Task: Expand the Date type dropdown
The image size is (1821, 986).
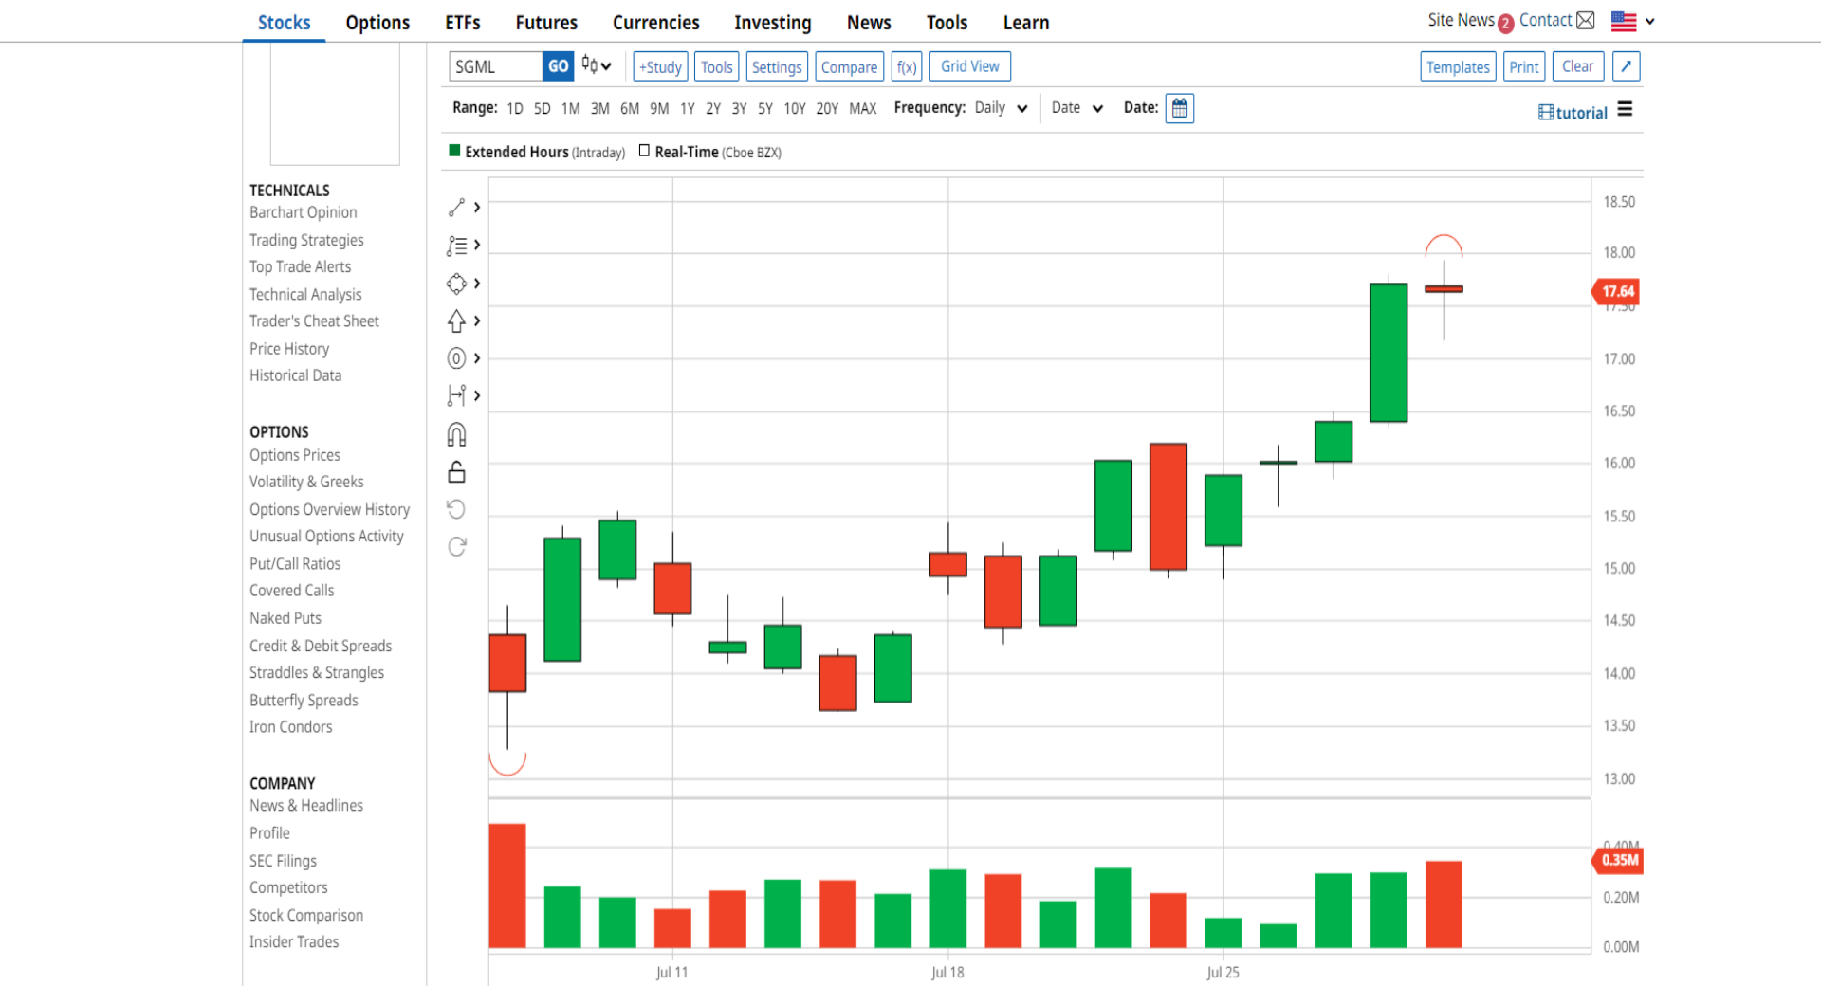Action: tap(1077, 108)
